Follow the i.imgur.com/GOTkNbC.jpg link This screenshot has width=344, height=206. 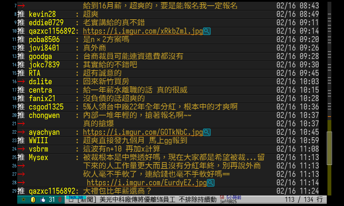pyautogui.click(x=143, y=132)
